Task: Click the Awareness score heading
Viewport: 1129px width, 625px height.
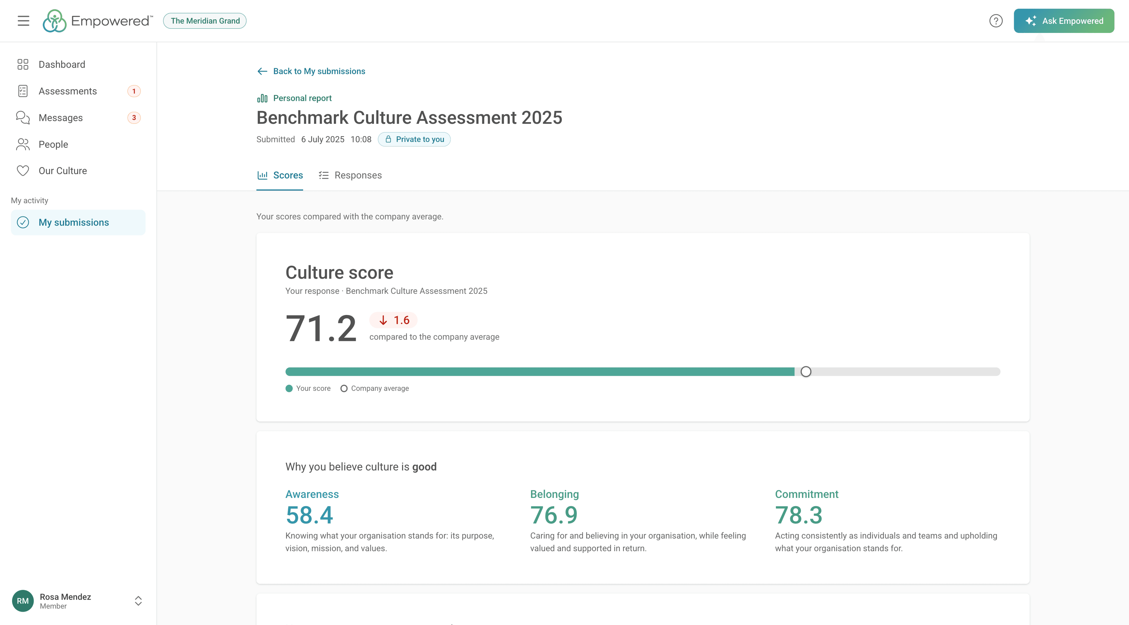Action: point(312,494)
